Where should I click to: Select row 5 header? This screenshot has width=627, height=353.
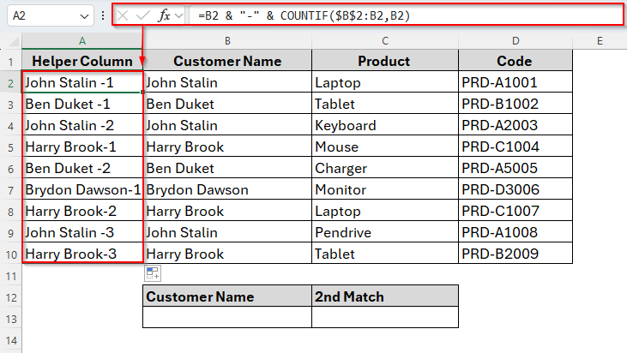10,147
